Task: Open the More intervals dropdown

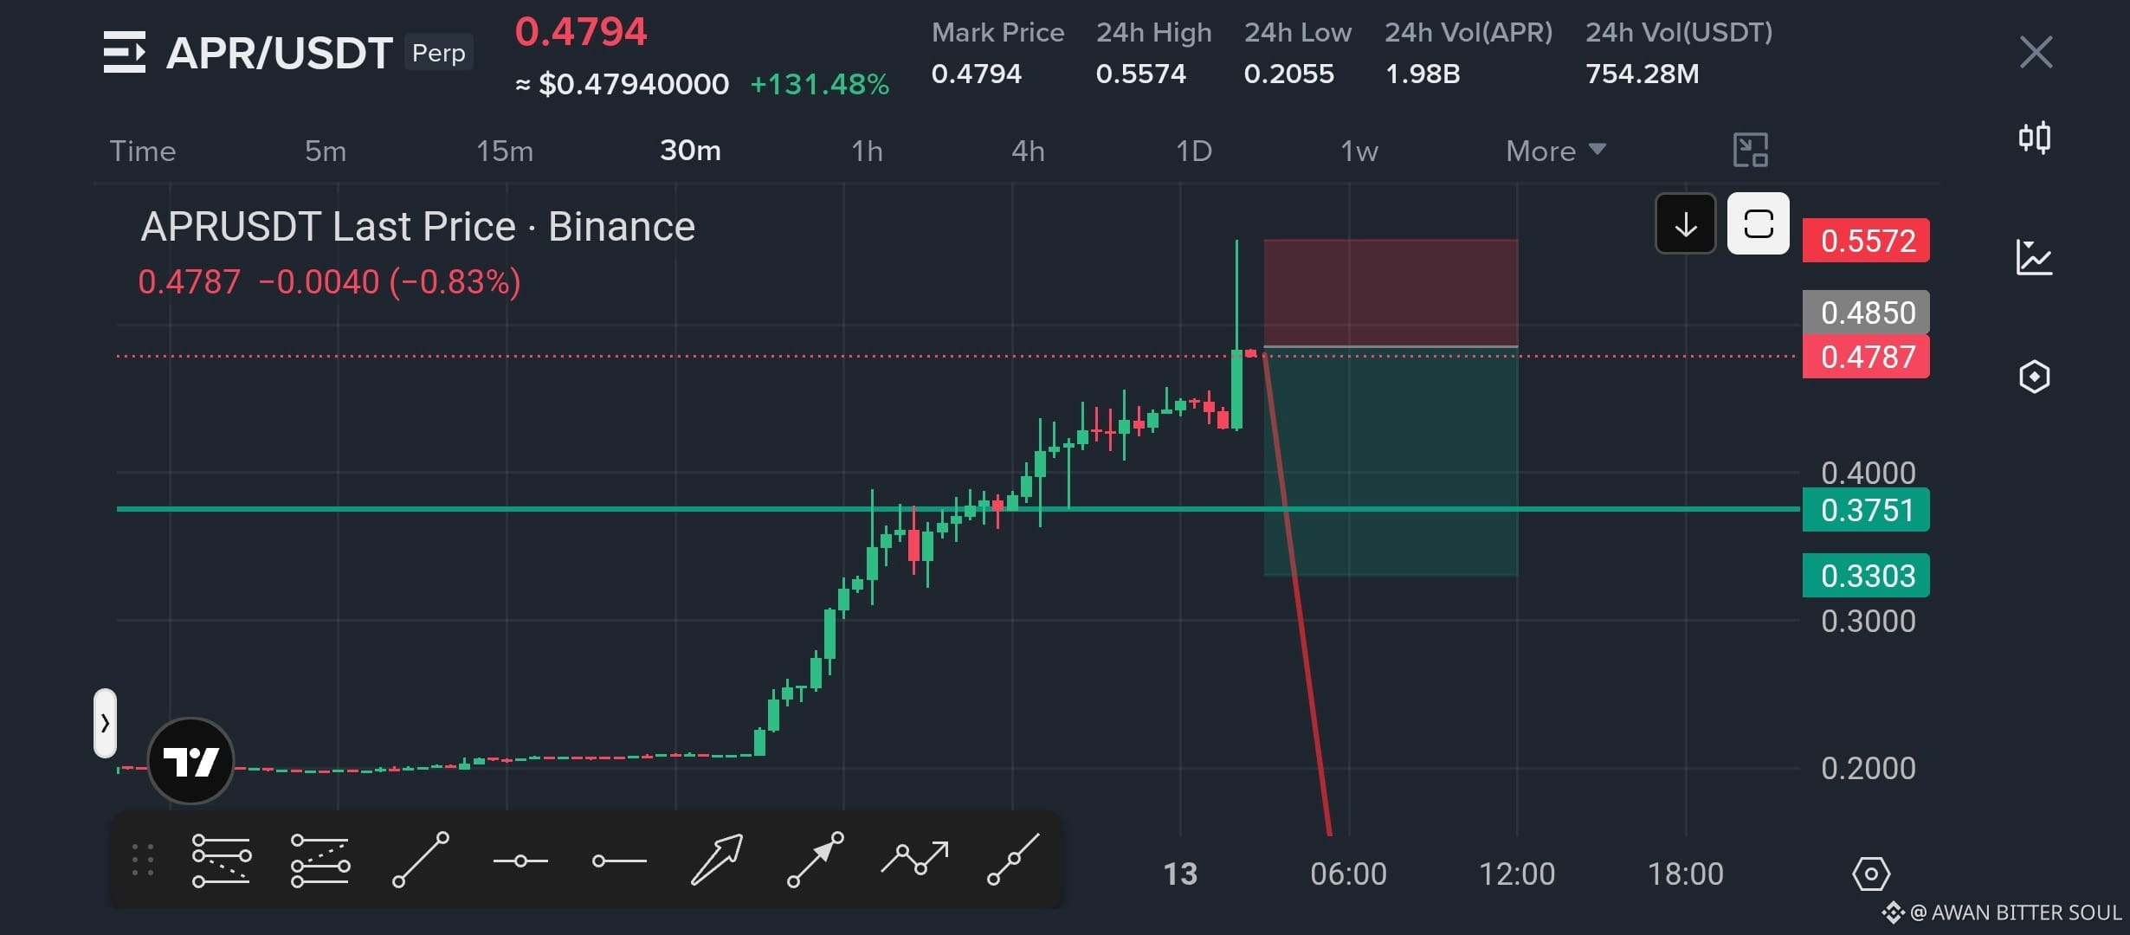Action: tap(1556, 151)
